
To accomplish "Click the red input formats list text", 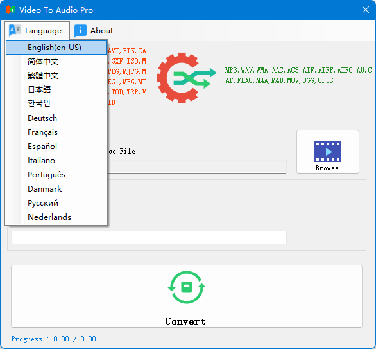I will click(127, 76).
